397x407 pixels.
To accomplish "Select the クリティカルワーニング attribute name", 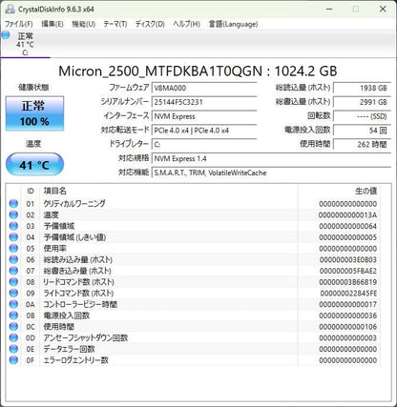I will click(x=74, y=204).
